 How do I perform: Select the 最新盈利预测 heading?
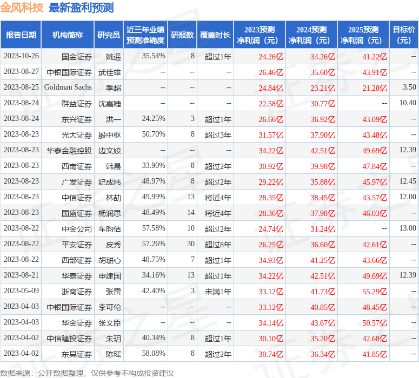tap(81, 8)
